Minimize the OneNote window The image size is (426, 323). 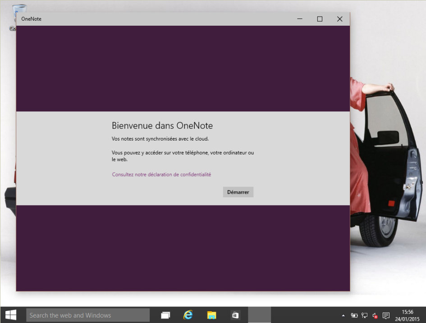300,19
